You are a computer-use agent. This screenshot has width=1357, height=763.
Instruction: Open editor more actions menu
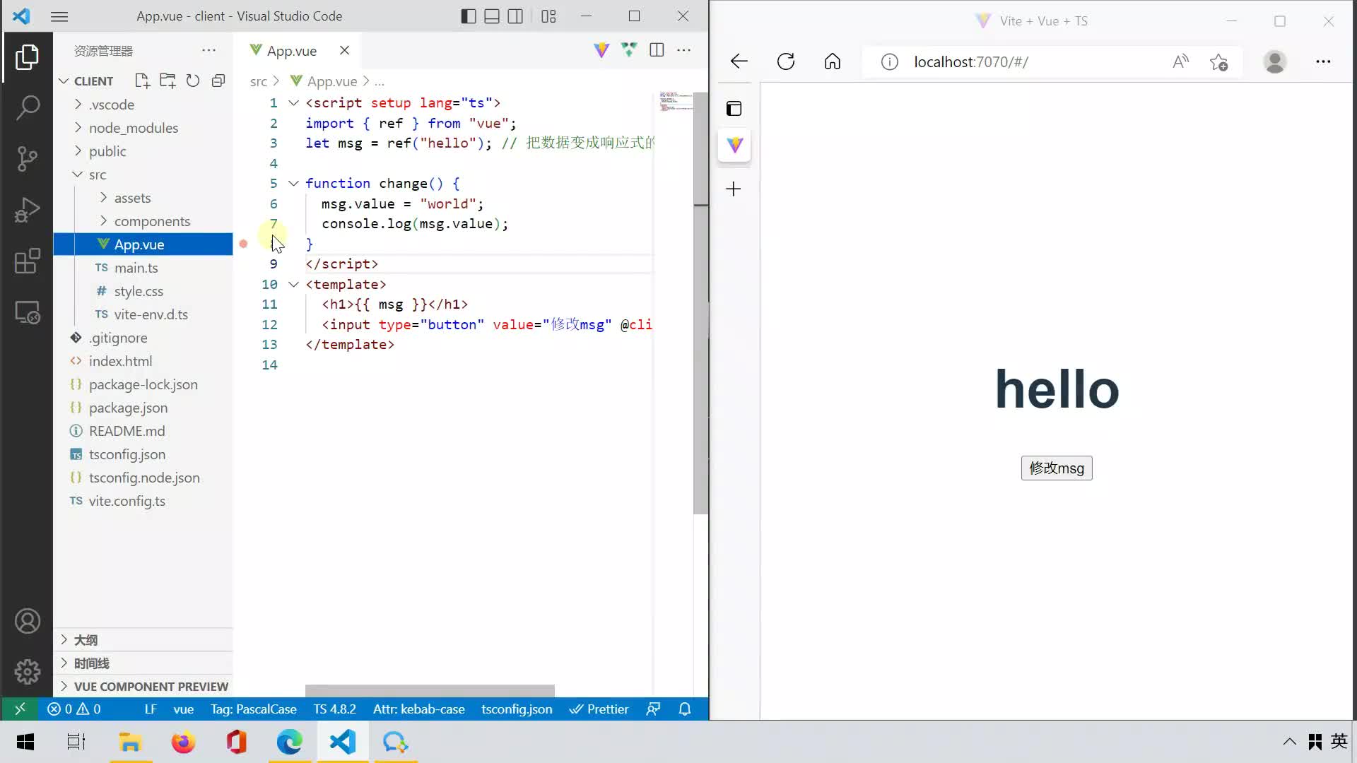click(684, 50)
